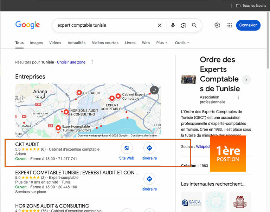Image resolution: width=270 pixels, height=212 pixels.
Task: Open the Google apps grid
Action: (x=230, y=25)
